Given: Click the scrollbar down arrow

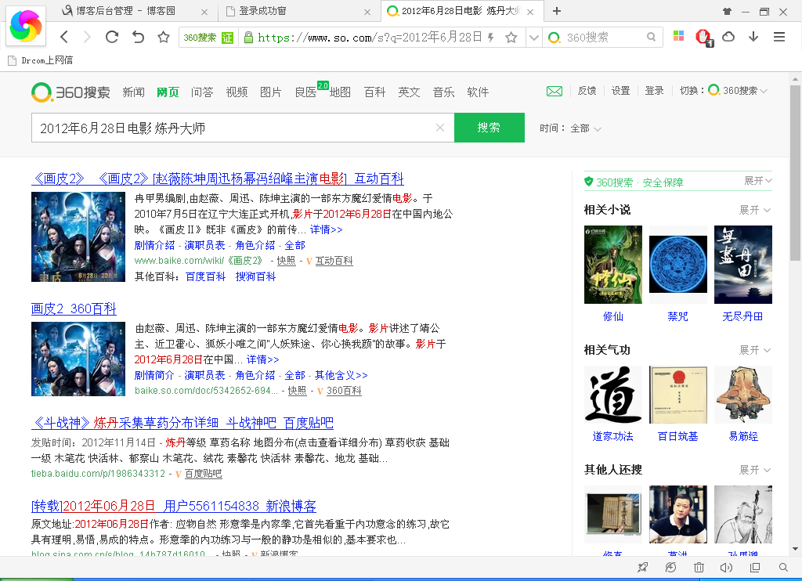Looking at the screenshot, I should point(795,549).
